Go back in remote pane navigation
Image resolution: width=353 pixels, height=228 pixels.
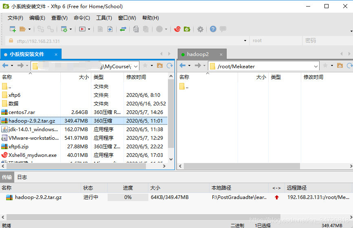183,65
